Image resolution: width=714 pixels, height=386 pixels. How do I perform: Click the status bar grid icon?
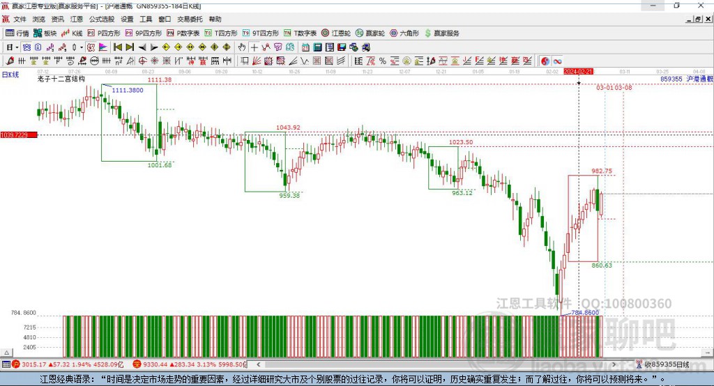point(6,364)
